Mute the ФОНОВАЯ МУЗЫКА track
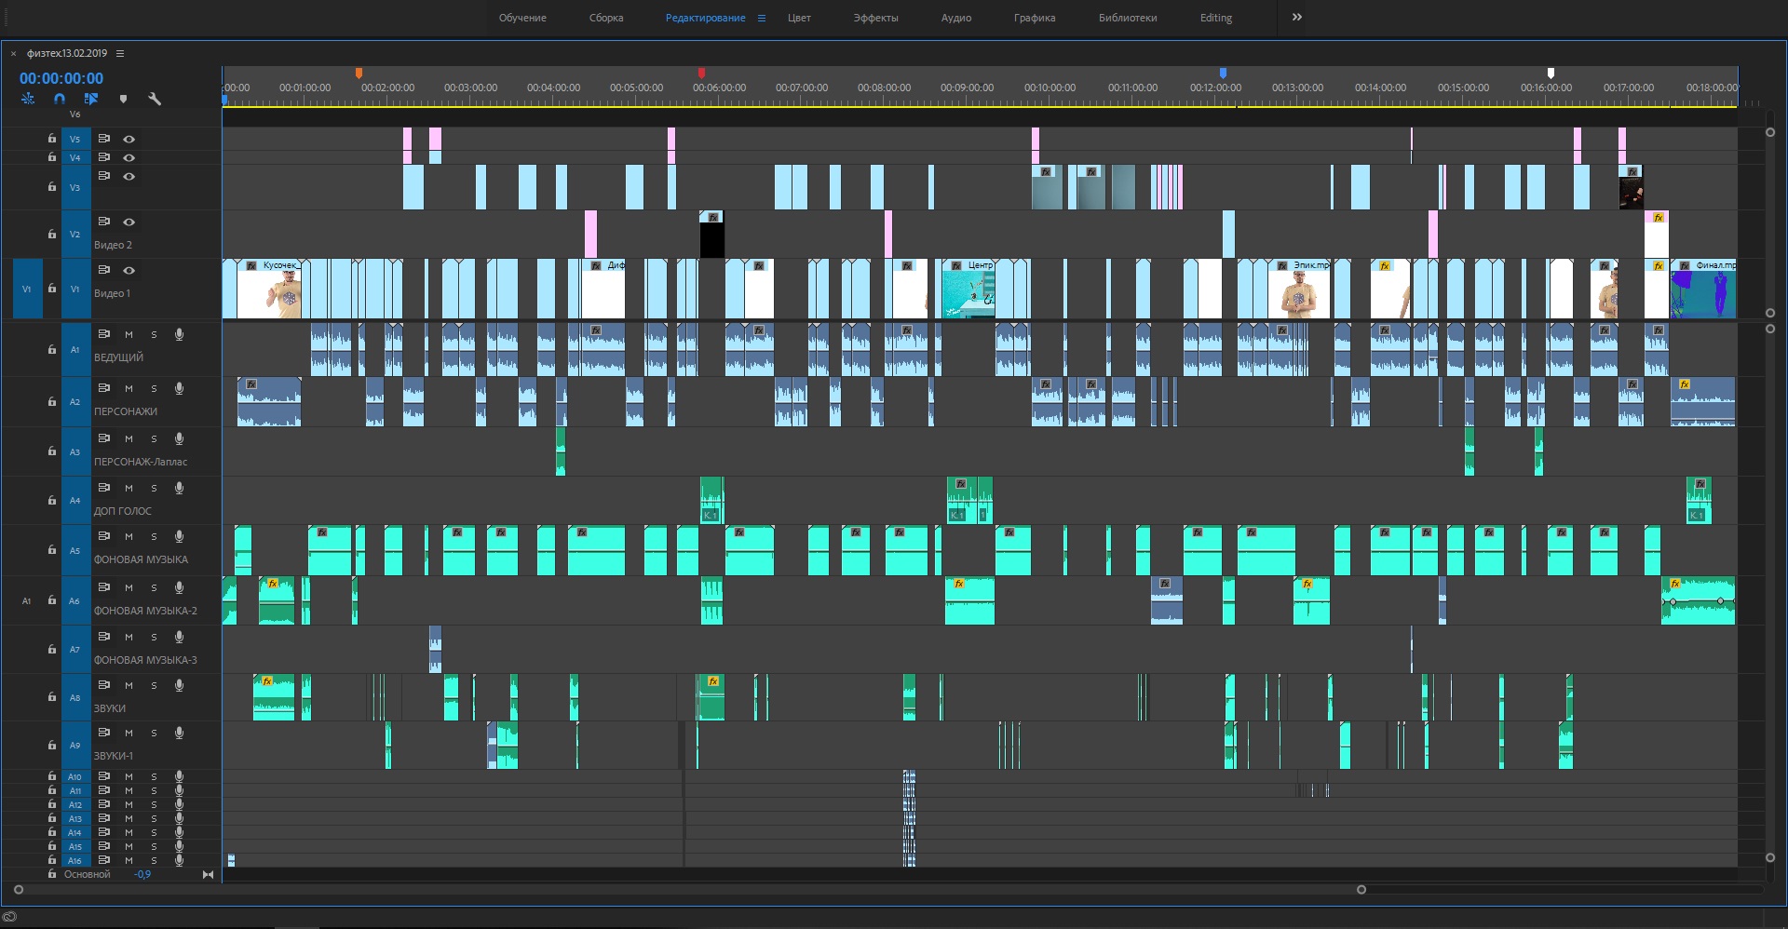The width and height of the screenshot is (1788, 929). point(129,536)
